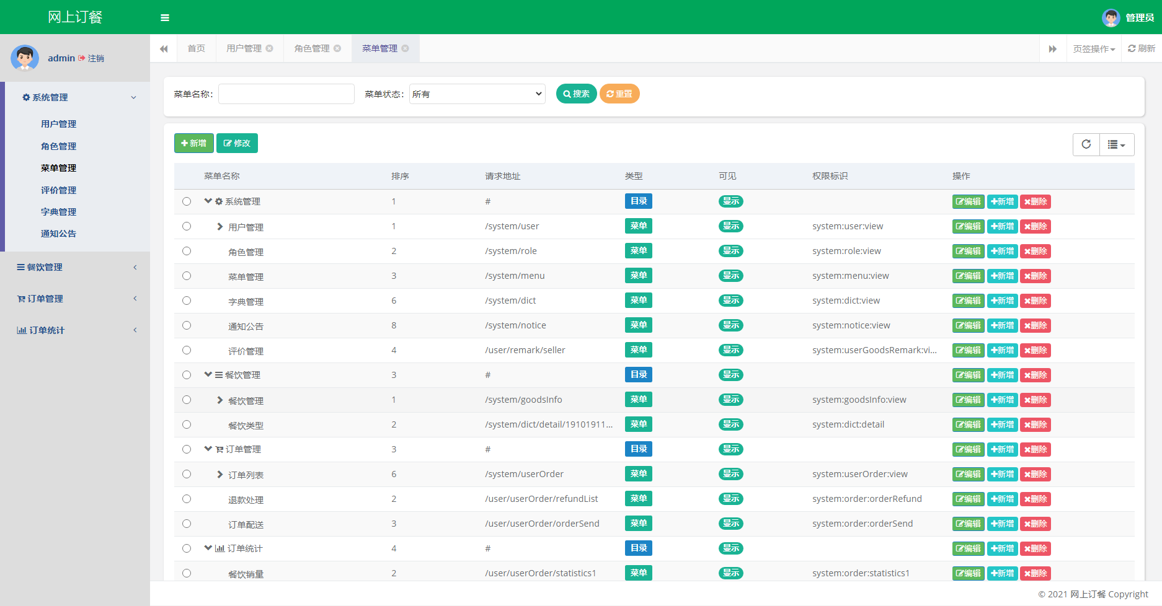Select the radio button for 评价管理 row
Image resolution: width=1162 pixels, height=606 pixels.
coord(187,350)
